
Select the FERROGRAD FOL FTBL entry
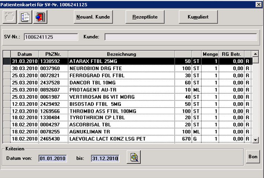pos(127,76)
